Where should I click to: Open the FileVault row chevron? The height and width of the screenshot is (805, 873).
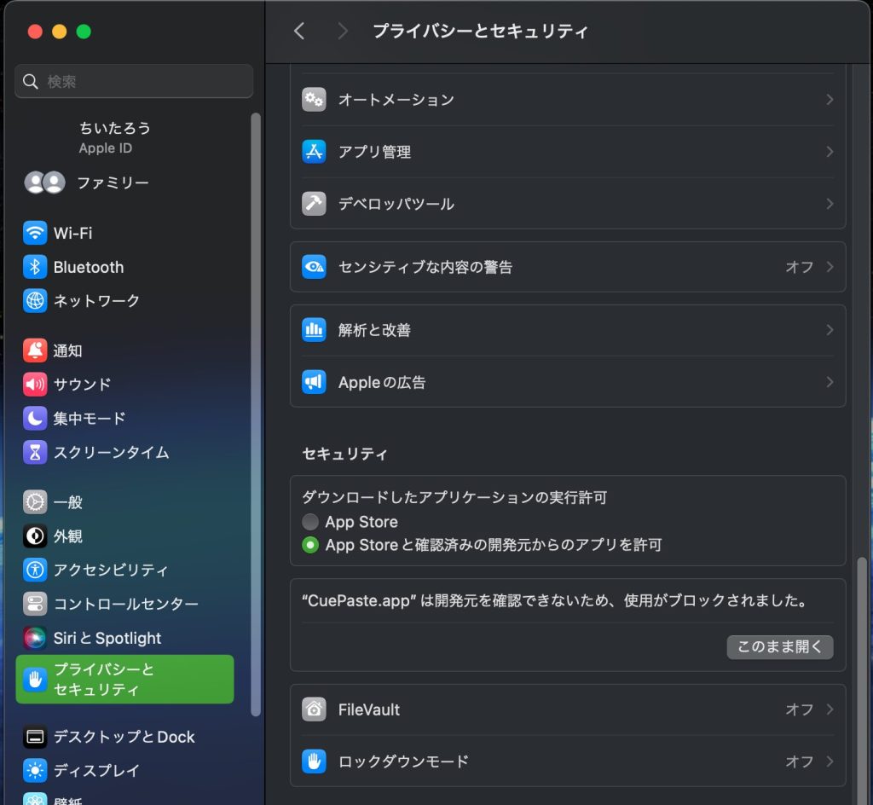click(x=830, y=709)
